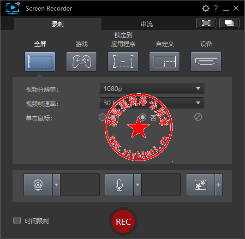
Task: Start recording with the red REC button
Action: pyautogui.click(x=123, y=221)
